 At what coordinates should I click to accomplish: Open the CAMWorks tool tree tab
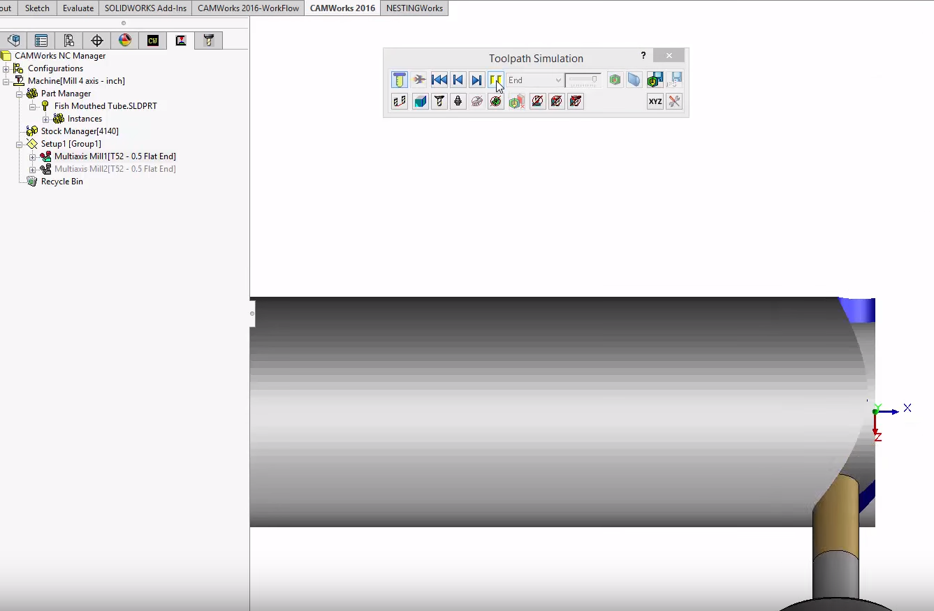(208, 41)
